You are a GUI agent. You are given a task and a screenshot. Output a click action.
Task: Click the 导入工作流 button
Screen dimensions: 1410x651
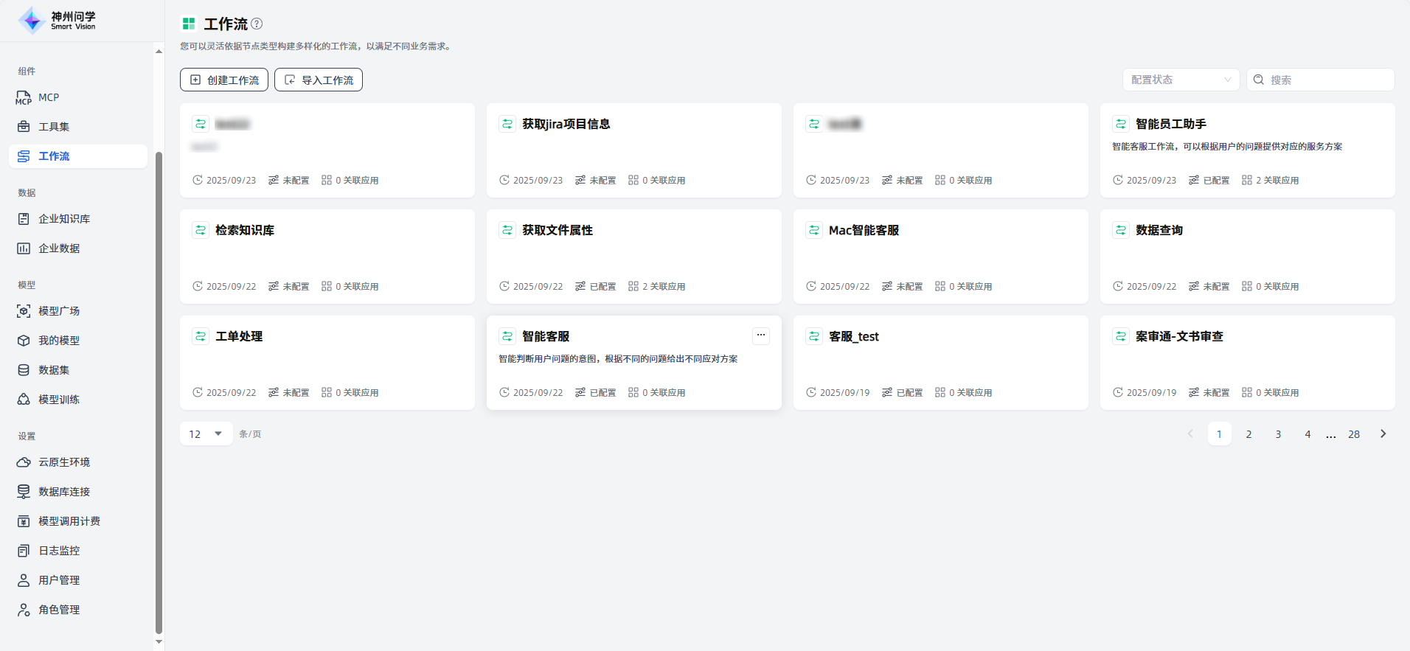click(x=319, y=80)
